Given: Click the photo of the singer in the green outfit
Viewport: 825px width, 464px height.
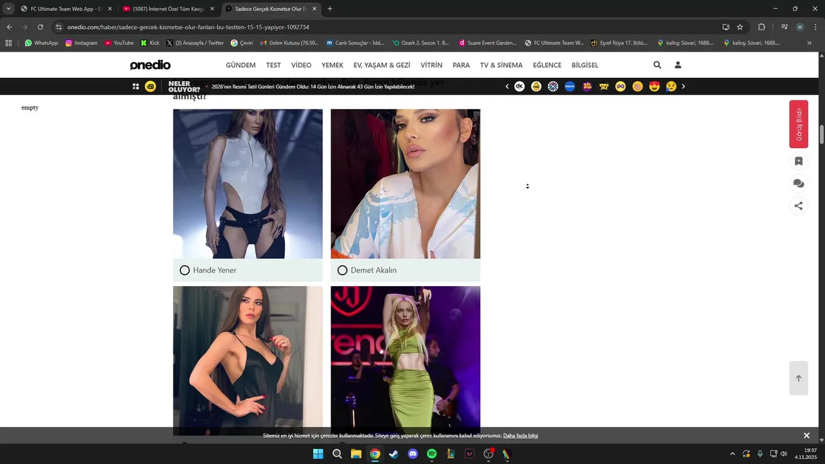Looking at the screenshot, I should pos(405,361).
